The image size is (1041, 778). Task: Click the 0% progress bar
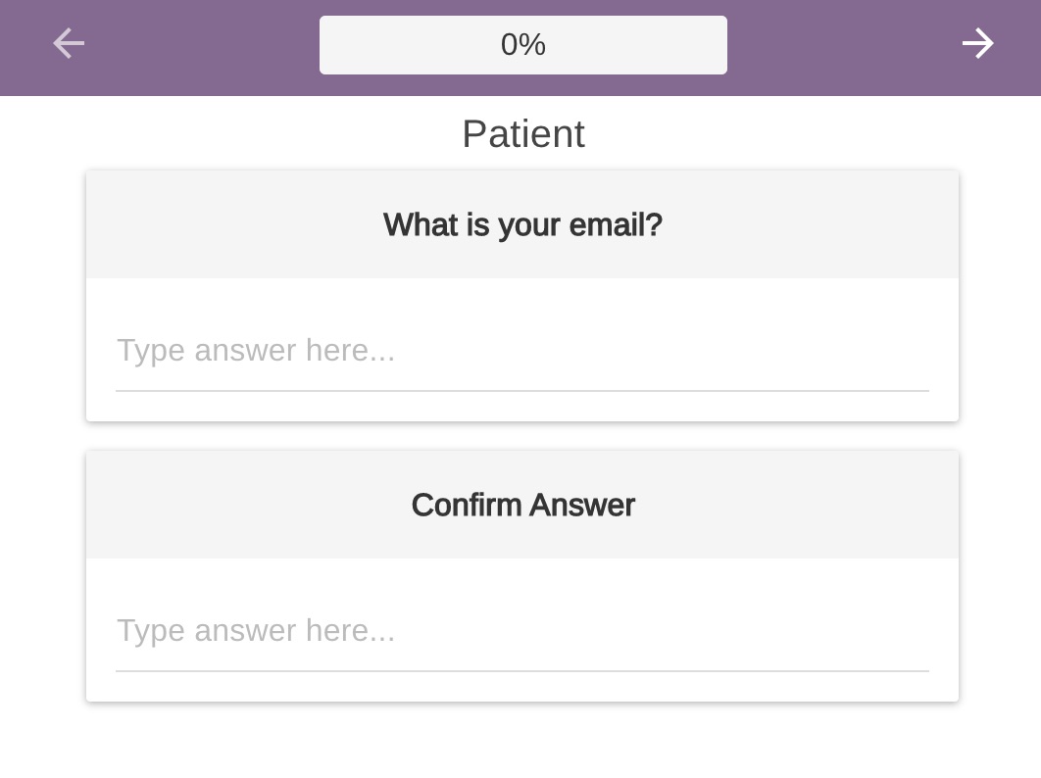click(522, 45)
